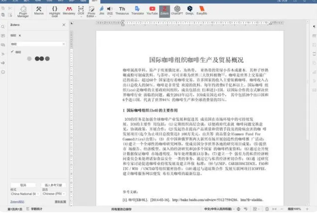Screen dimensions: 317x215
Task: Open the citation style dropdown China National
Action: 25,194
